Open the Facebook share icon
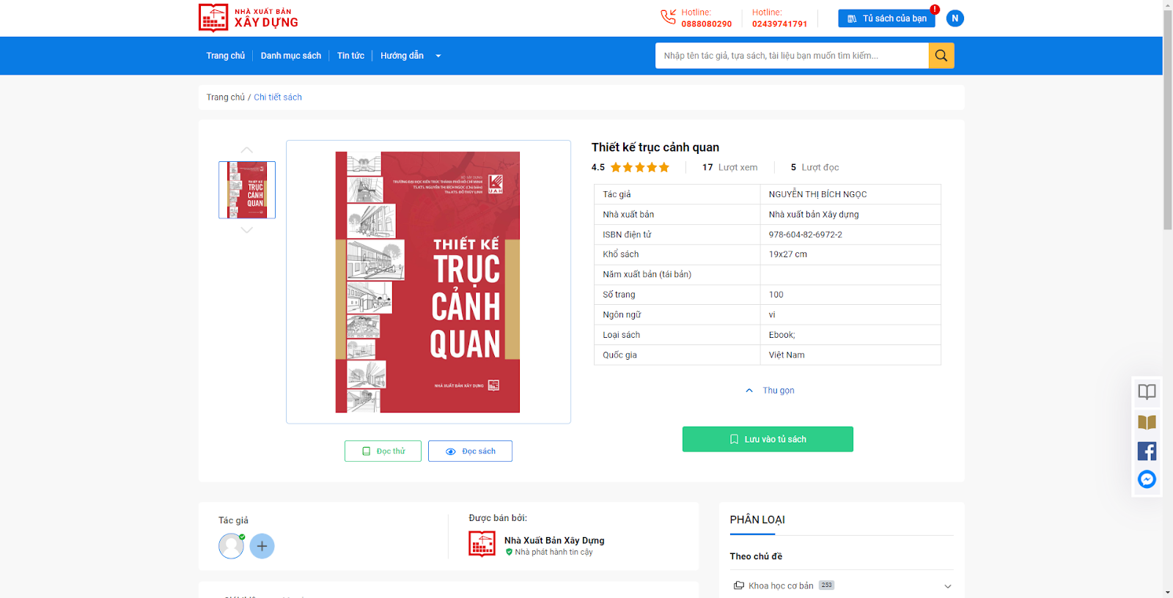Image resolution: width=1173 pixels, height=598 pixels. (1147, 451)
